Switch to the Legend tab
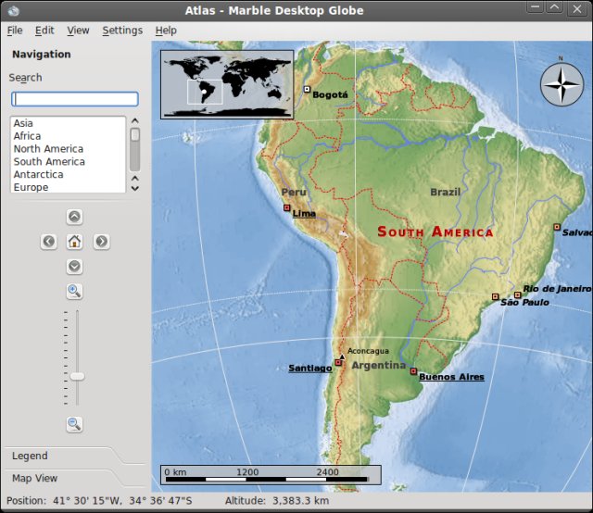593x513 pixels. 30,456
